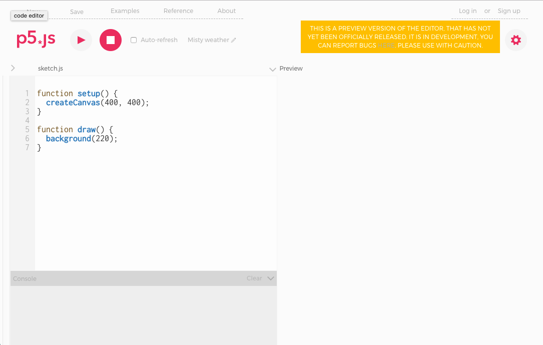The image size is (543, 345).
Task: Rename sketch using the pencil icon
Action: coord(234,40)
